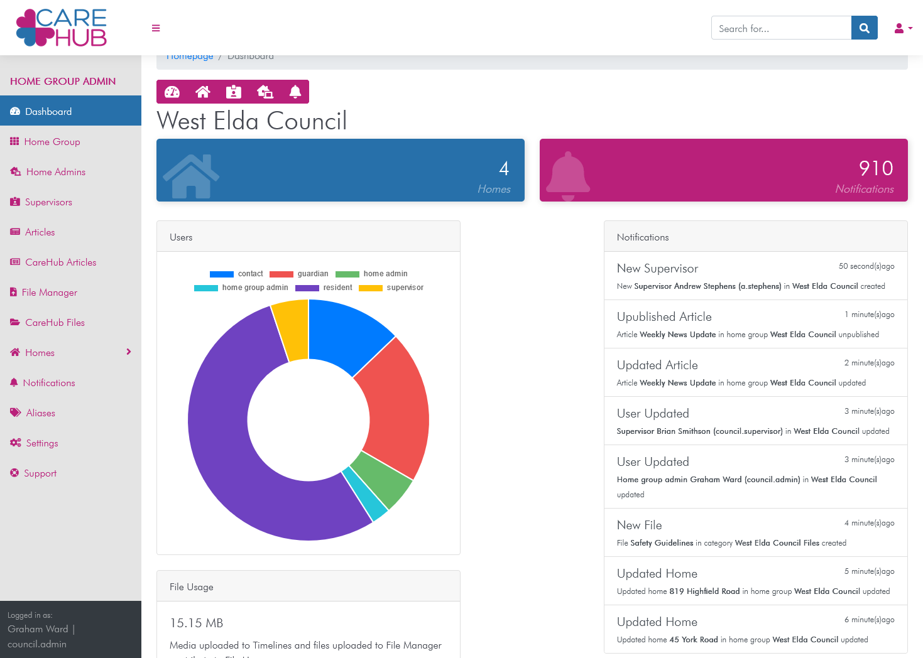Toggle the home admin legend swatch
923x658 pixels.
(347, 274)
